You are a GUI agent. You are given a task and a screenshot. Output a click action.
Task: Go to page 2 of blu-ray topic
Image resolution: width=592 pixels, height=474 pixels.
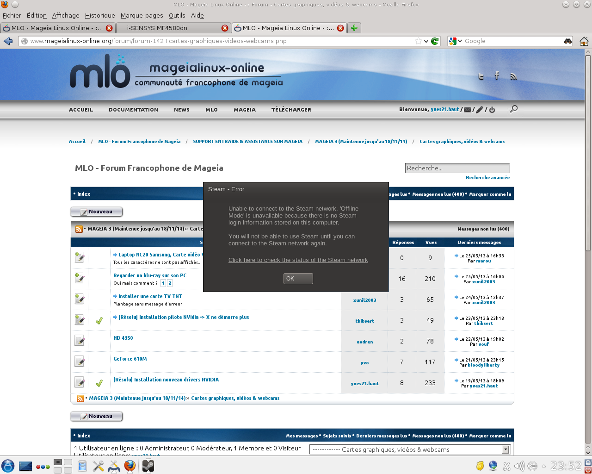click(x=170, y=283)
